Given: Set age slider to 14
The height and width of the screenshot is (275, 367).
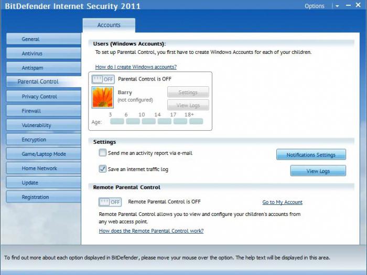Looking at the screenshot, I should [164, 121].
